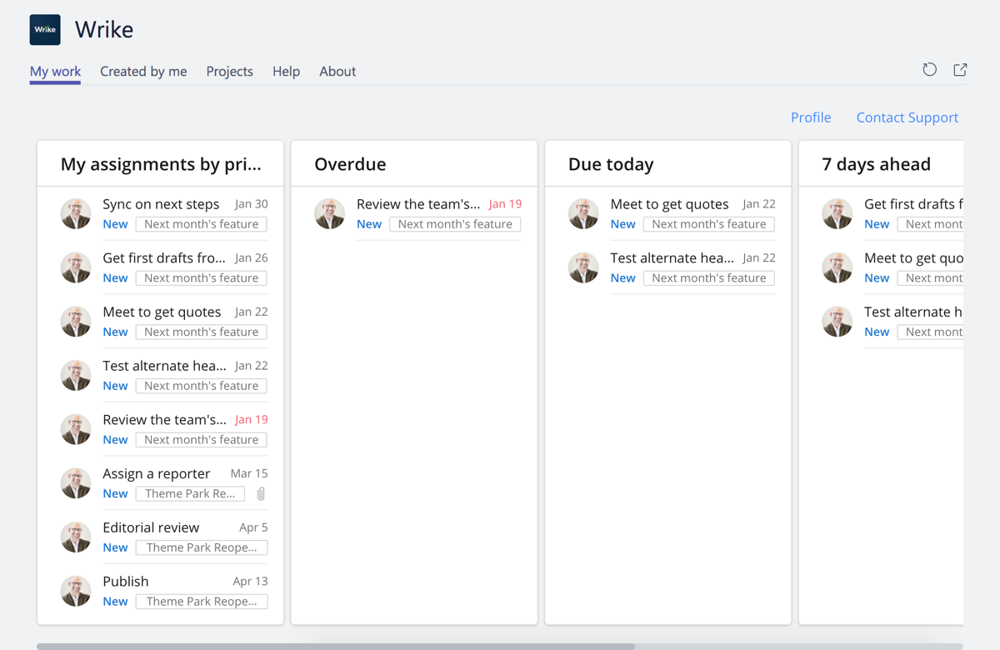Click Next month's feature tag in the Overdue column
This screenshot has width=1000, height=650.
[455, 224]
